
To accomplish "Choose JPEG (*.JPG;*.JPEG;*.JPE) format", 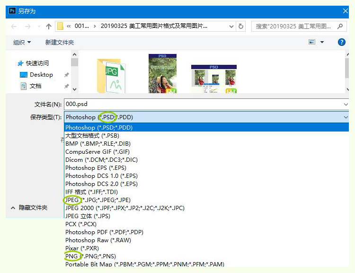I will [x=206, y=200].
